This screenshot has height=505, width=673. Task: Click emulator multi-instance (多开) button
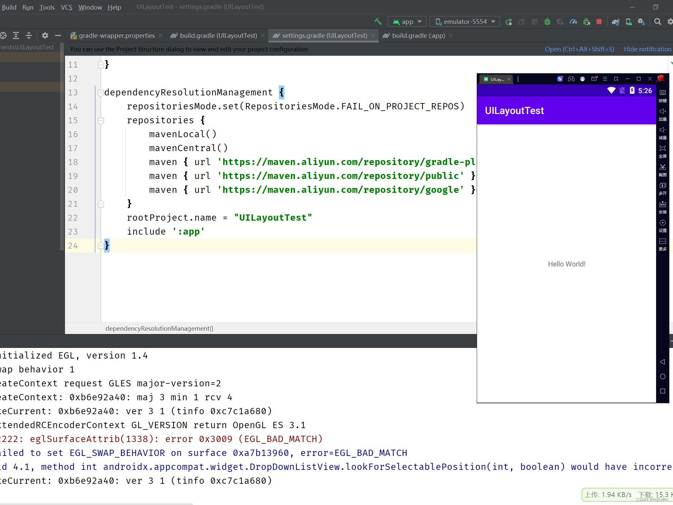click(x=663, y=189)
